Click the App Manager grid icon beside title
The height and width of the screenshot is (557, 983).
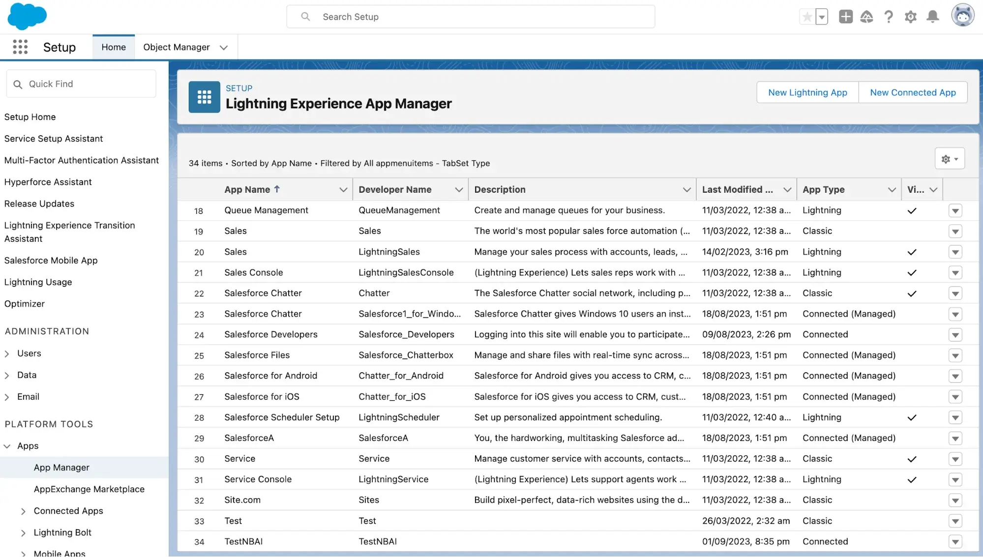coord(204,97)
